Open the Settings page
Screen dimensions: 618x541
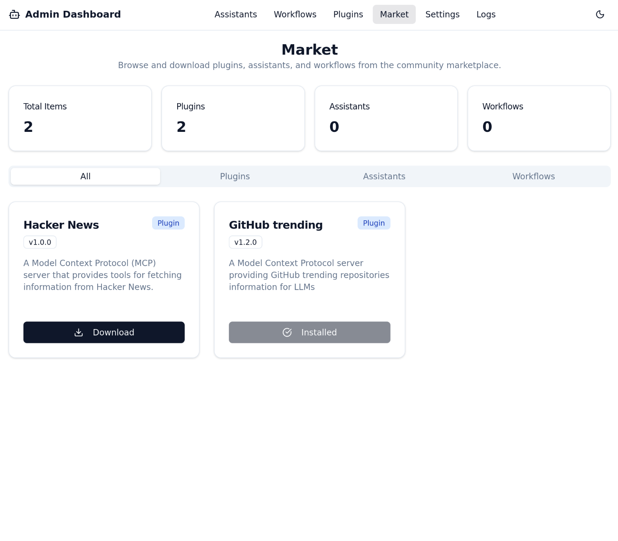[x=442, y=15]
